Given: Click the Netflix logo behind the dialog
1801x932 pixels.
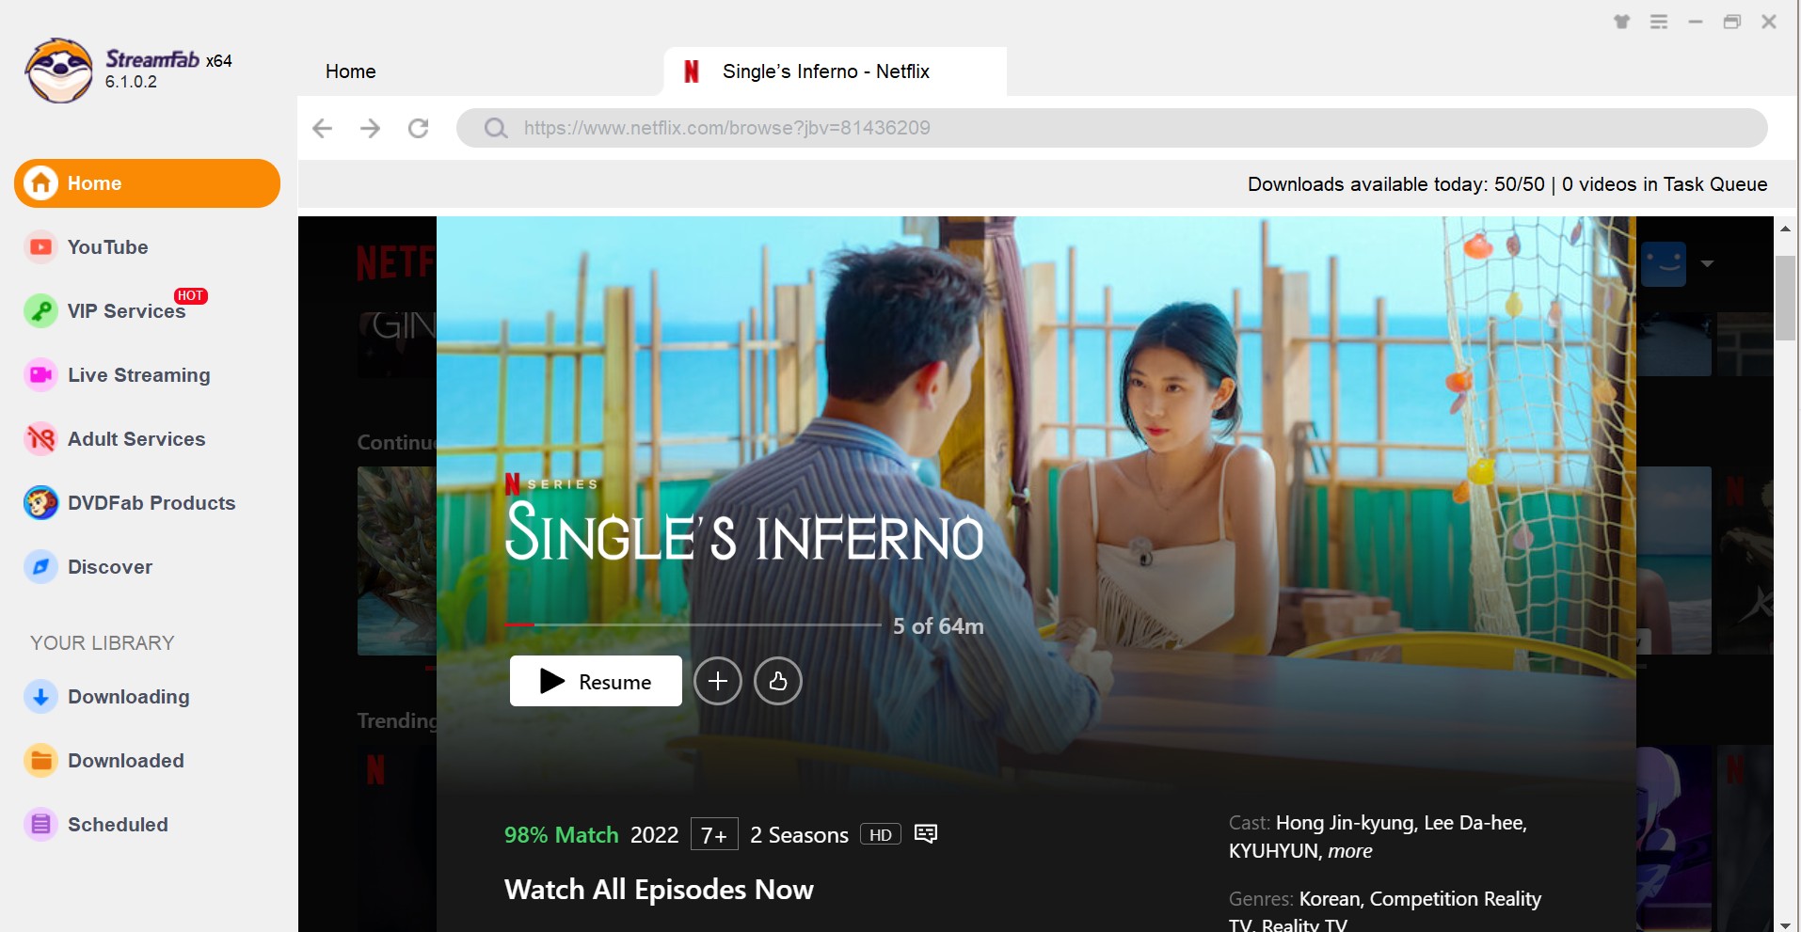Looking at the screenshot, I should click(x=395, y=262).
